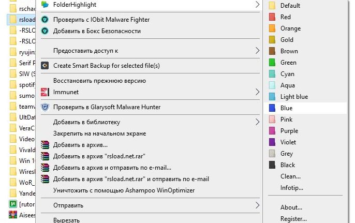Choose the Pink folder color
The image size is (355, 223).
[305, 120]
